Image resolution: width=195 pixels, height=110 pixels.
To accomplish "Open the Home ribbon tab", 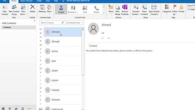I will pos(14,1).
